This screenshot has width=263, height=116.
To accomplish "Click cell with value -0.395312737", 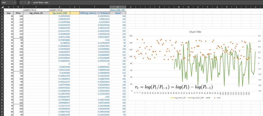I will 59,82.
